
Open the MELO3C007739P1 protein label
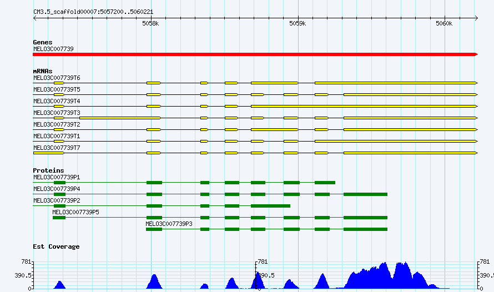57,177
